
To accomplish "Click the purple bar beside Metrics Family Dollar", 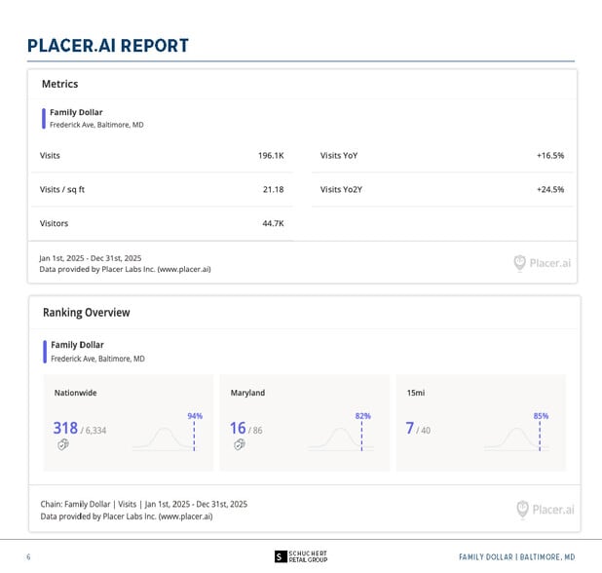I will coord(43,119).
